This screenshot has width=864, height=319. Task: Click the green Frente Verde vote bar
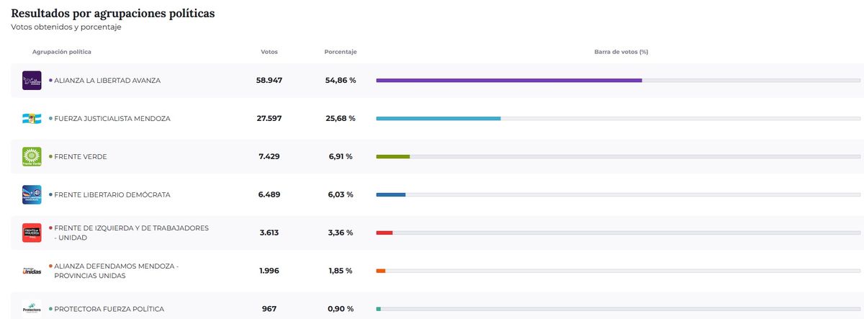[x=392, y=156]
